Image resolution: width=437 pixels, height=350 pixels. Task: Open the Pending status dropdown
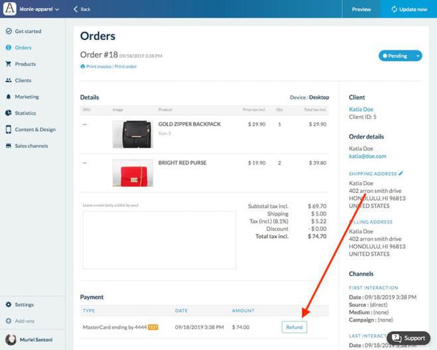(418, 56)
